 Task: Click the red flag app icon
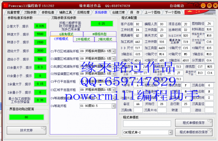click(x=5, y=5)
